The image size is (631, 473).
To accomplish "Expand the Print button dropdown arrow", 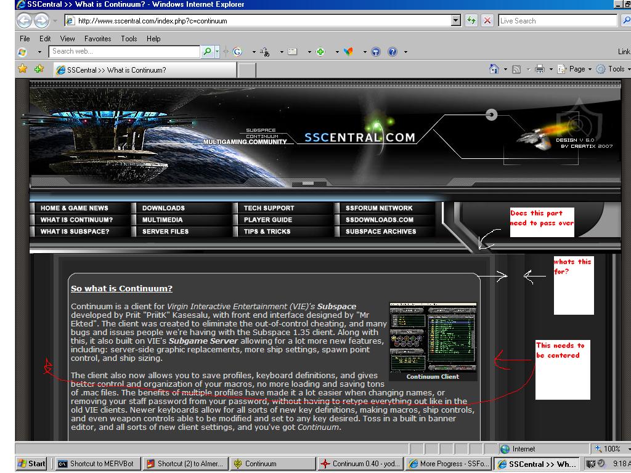I will point(551,69).
